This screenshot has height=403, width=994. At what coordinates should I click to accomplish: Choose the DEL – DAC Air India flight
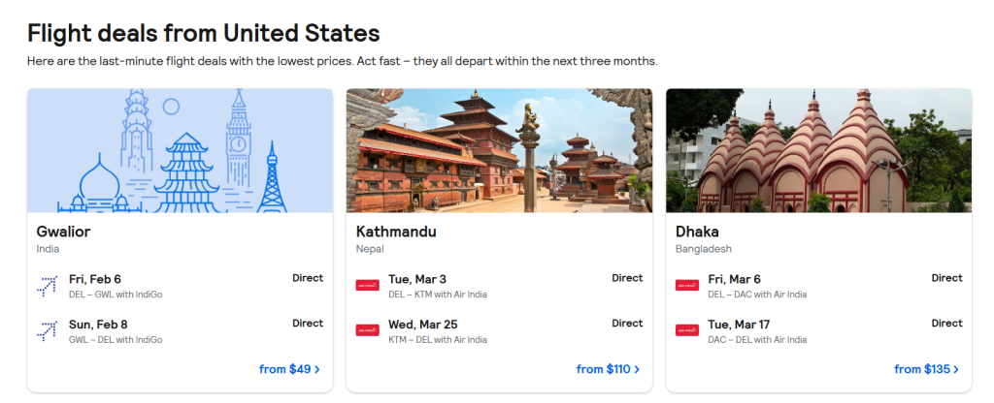coord(757,294)
